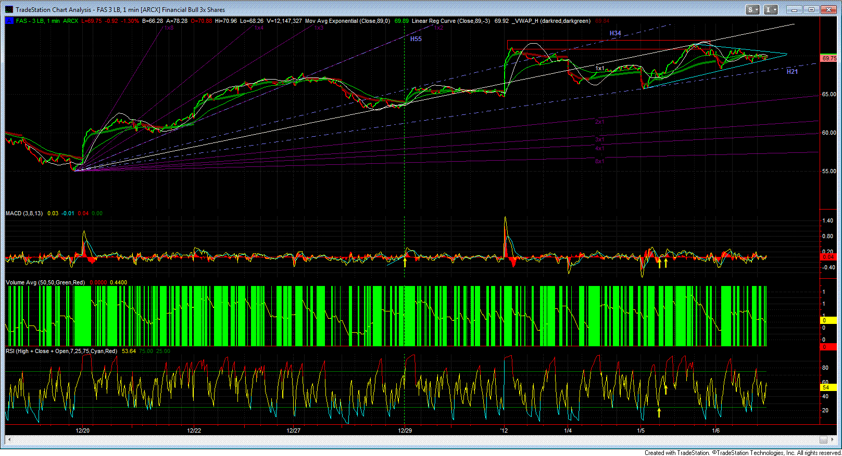Select the MACD (3,8,13) subgraph label
The width and height of the screenshot is (842, 456).
coord(24,213)
